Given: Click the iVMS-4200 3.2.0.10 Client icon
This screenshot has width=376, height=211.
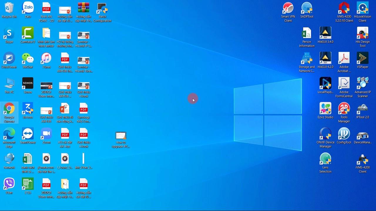Looking at the screenshot, I should click(344, 12).
